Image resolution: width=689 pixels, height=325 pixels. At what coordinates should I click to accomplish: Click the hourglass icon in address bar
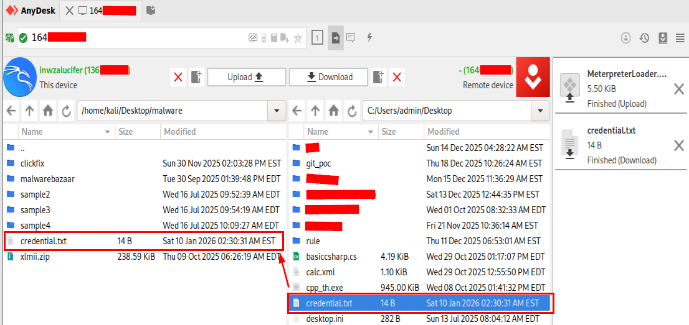pos(264,38)
